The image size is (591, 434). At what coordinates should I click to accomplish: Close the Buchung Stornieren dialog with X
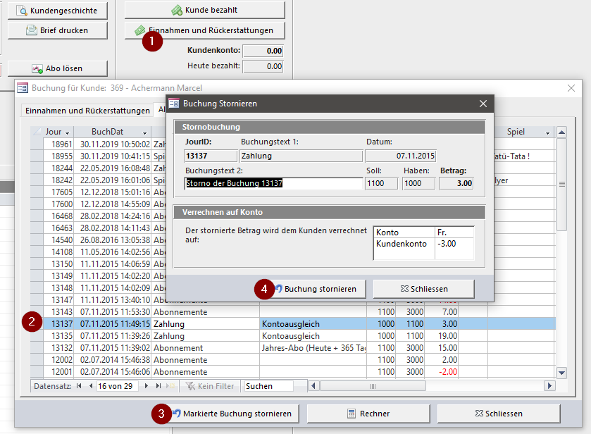(x=483, y=104)
